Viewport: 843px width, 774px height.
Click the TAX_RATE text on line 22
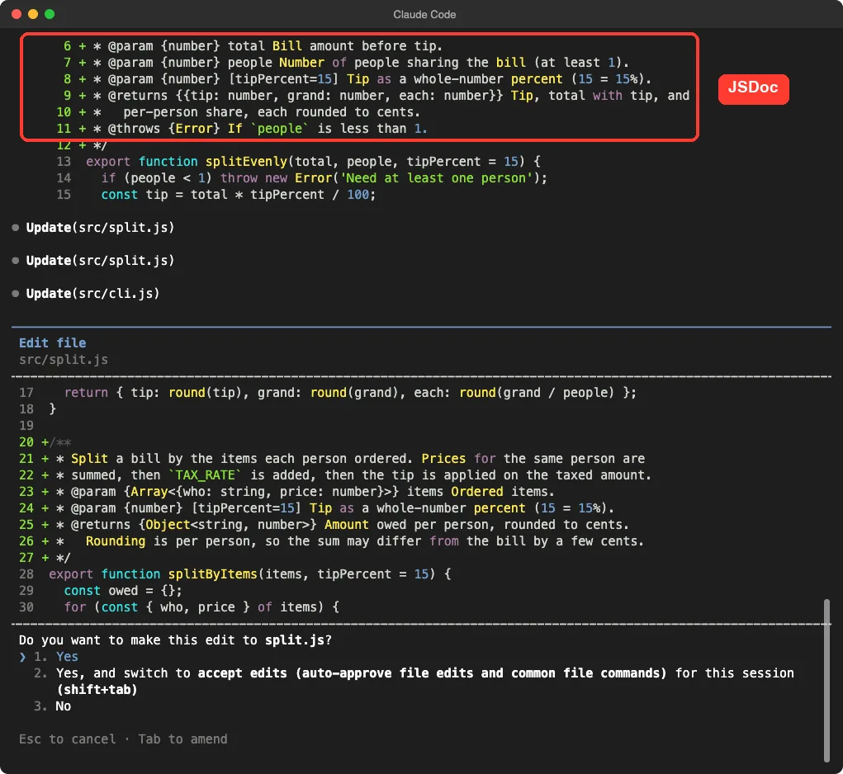pyautogui.click(x=205, y=474)
